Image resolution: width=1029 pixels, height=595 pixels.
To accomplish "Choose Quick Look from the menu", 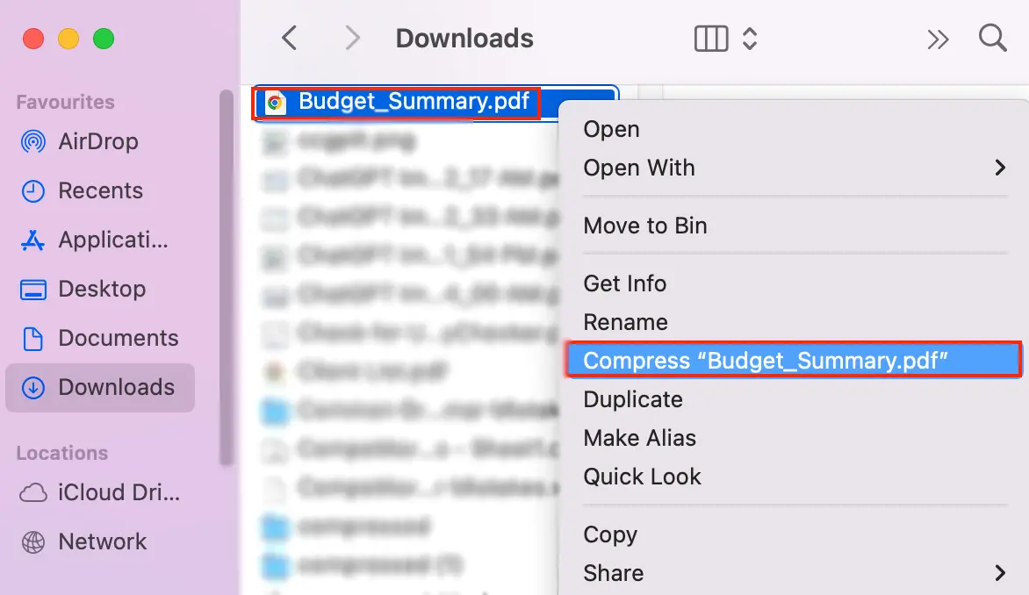I will 643,477.
